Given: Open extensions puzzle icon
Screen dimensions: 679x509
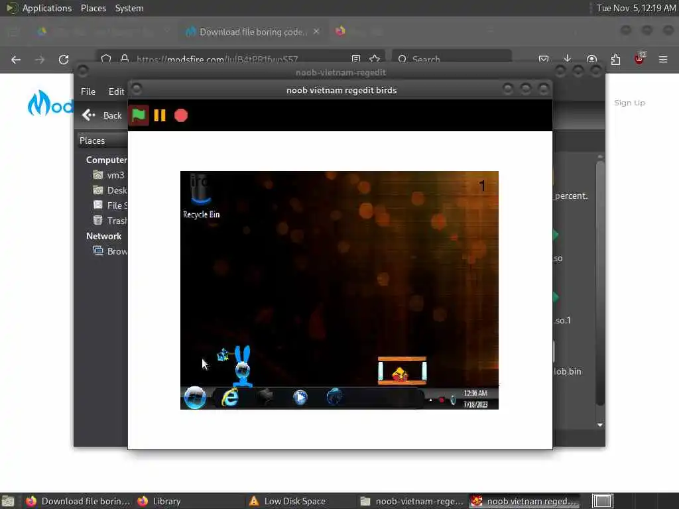Looking at the screenshot, I should point(615,59).
